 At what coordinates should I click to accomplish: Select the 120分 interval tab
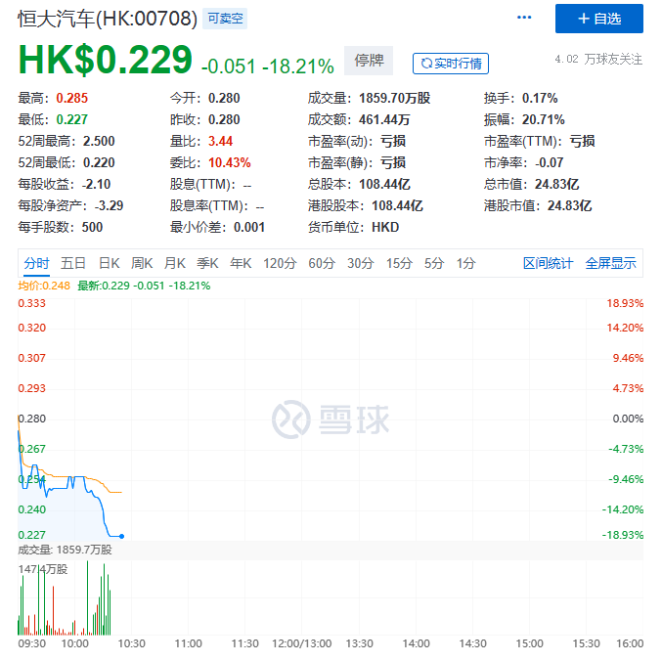pos(280,263)
